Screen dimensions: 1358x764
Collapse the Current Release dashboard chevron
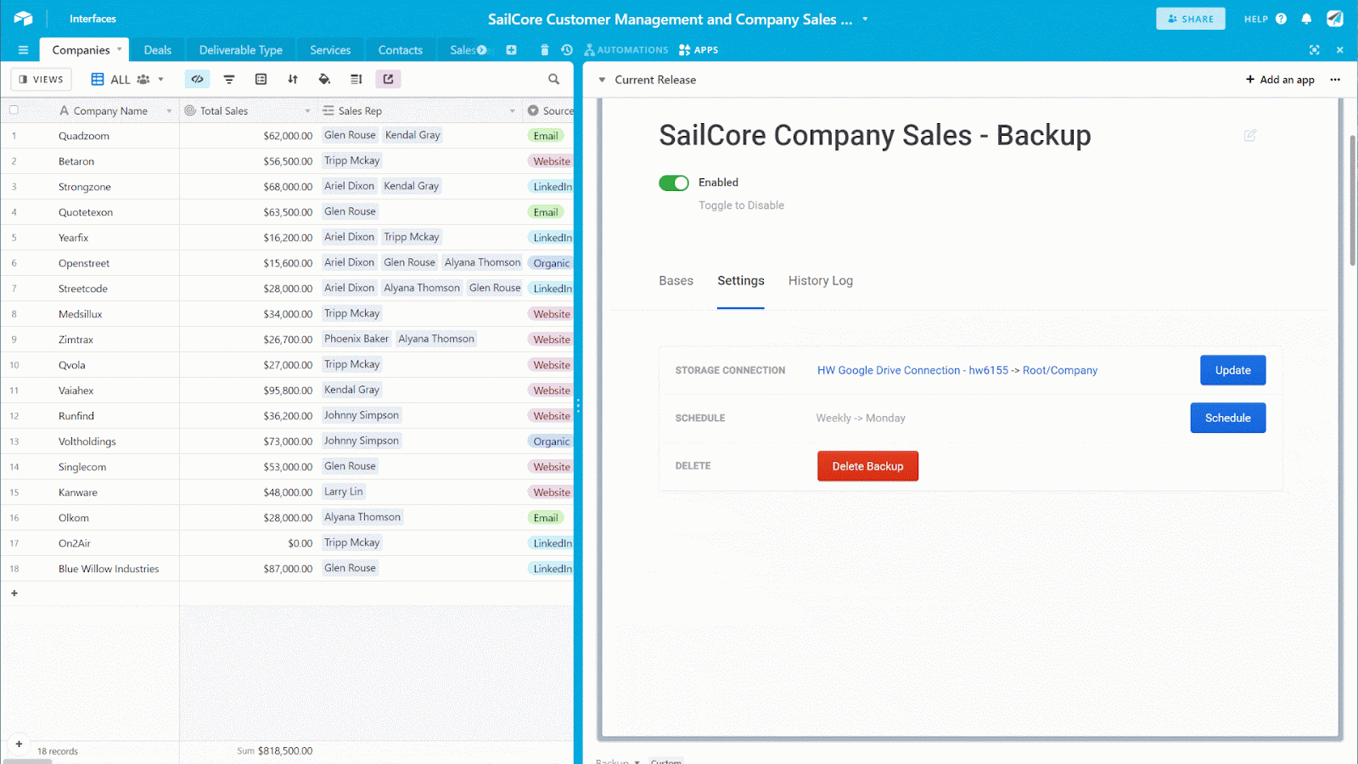(602, 80)
